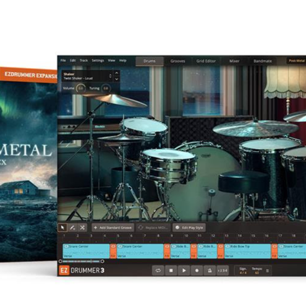This screenshot has width=306, height=306.
Task: Toggle the metronome icon
Action: coord(210,270)
